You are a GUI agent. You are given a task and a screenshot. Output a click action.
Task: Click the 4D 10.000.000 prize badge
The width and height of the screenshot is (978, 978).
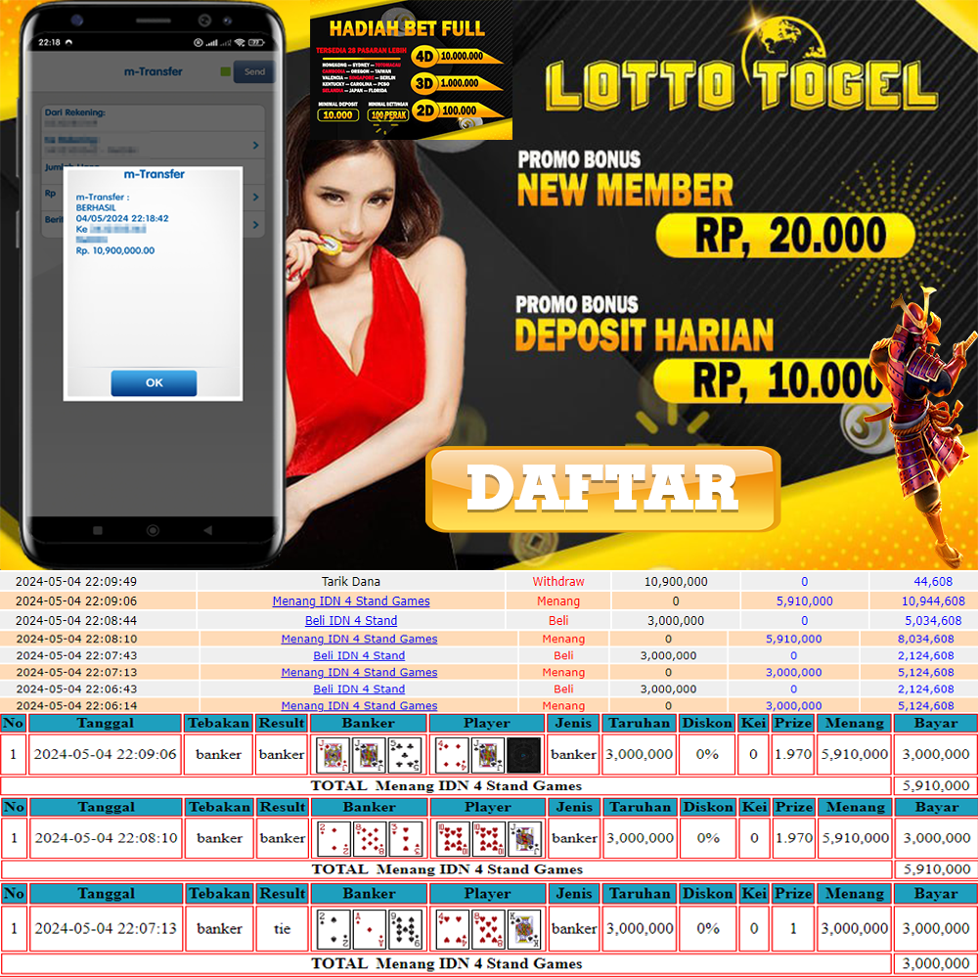(x=457, y=56)
